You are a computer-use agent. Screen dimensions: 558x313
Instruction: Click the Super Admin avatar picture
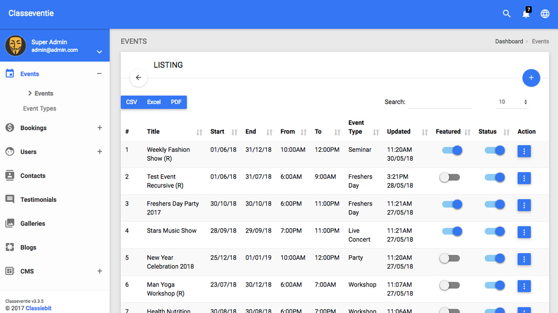point(15,46)
